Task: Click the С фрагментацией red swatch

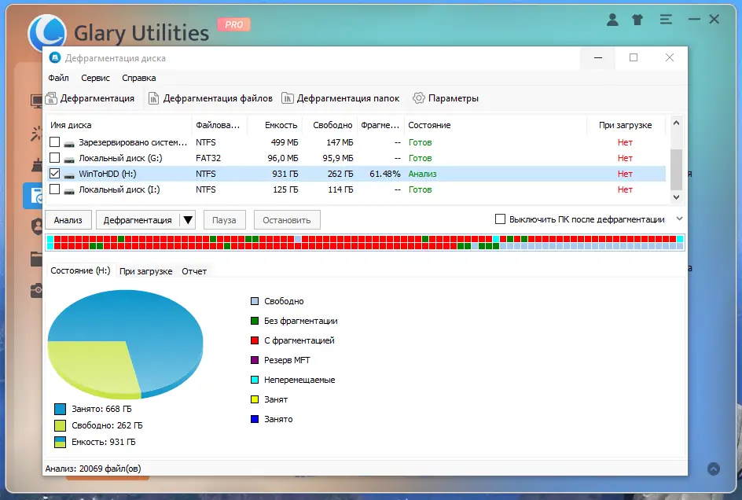Action: coord(255,340)
